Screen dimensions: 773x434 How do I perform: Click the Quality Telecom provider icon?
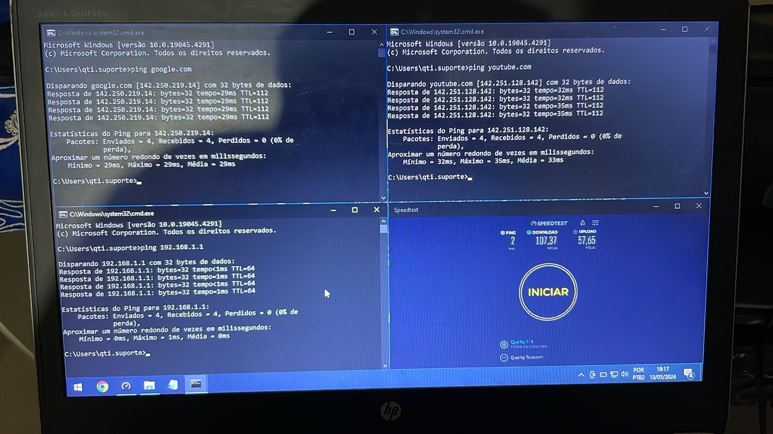pyautogui.click(x=504, y=357)
